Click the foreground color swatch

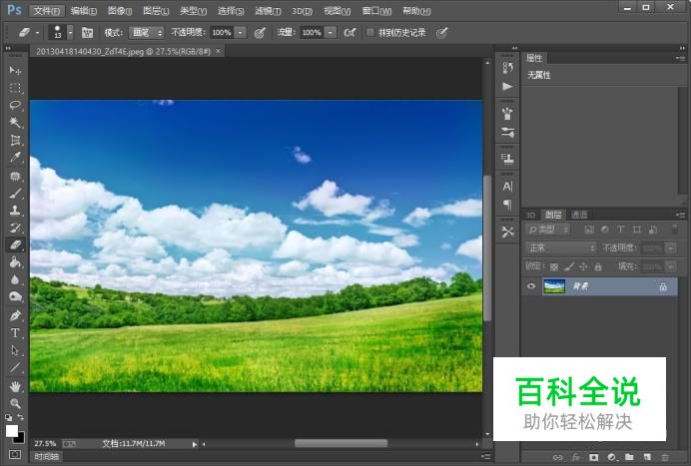[12, 430]
